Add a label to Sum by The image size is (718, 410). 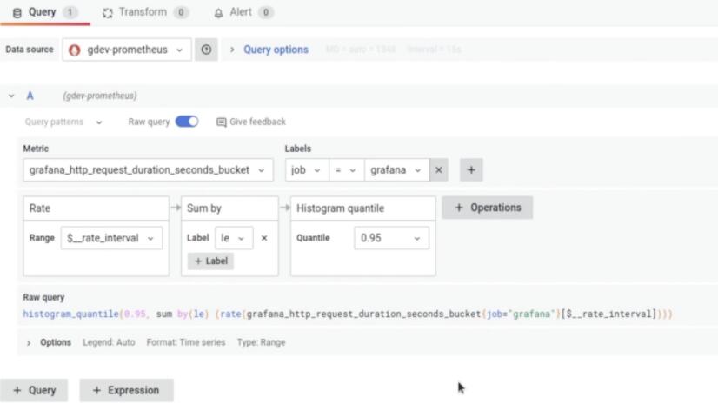210,261
